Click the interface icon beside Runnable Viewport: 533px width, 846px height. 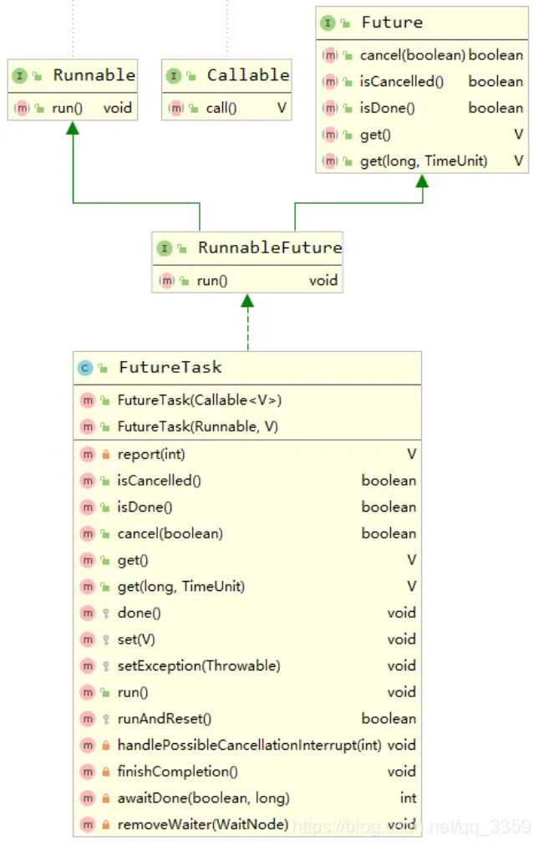19,76
